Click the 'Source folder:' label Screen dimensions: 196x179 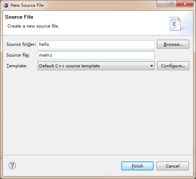21,44
